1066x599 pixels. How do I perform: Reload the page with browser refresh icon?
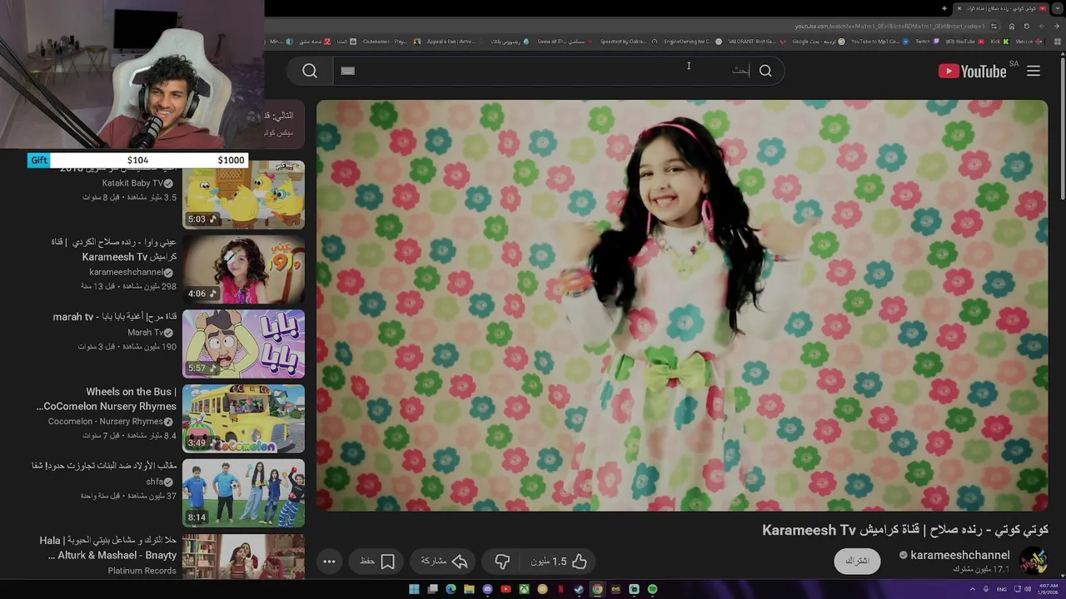click(1026, 26)
